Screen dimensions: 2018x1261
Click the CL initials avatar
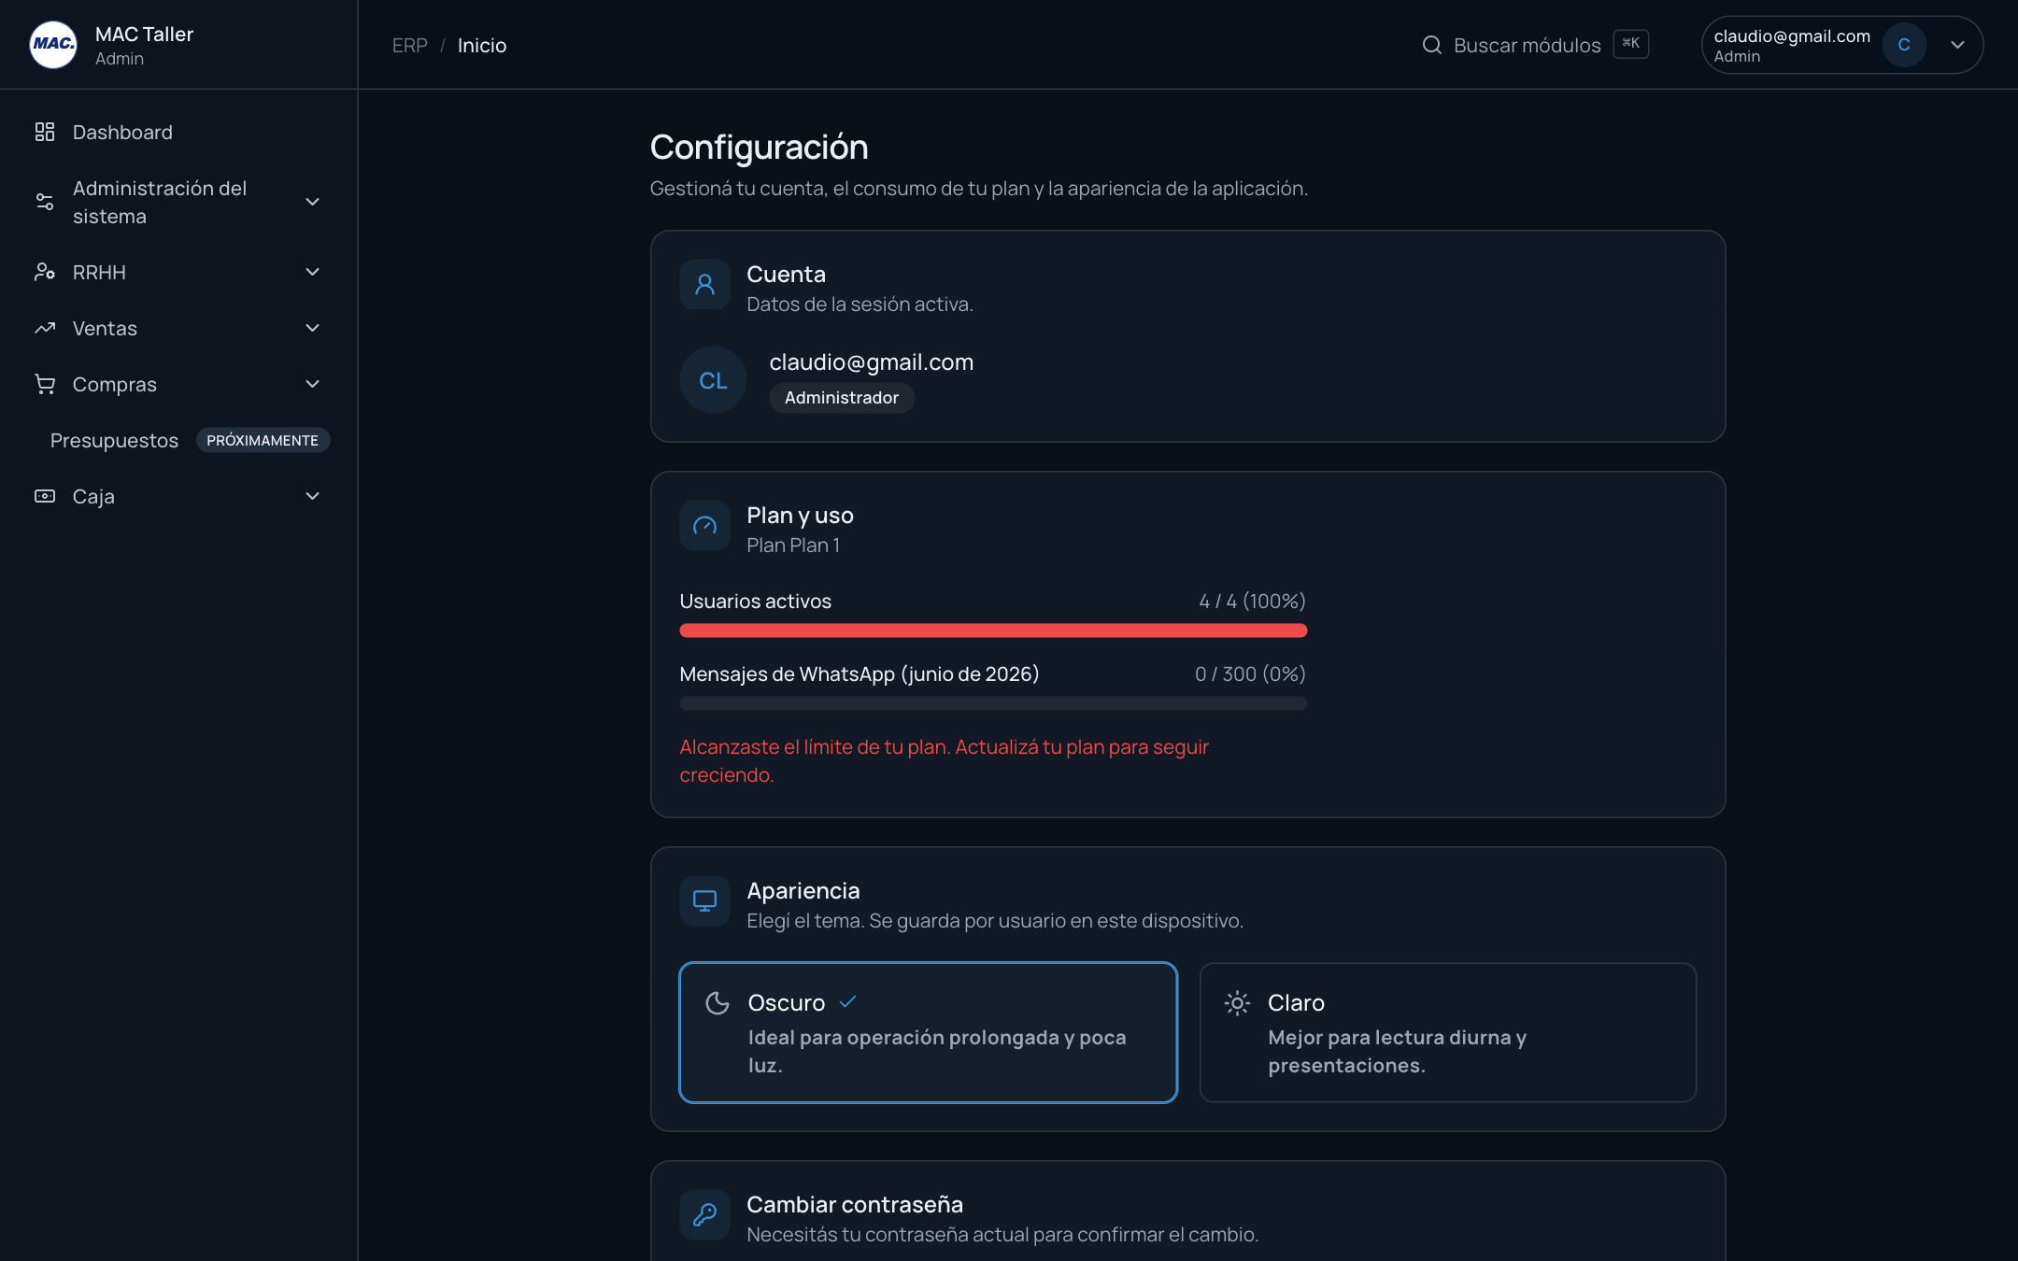point(713,380)
